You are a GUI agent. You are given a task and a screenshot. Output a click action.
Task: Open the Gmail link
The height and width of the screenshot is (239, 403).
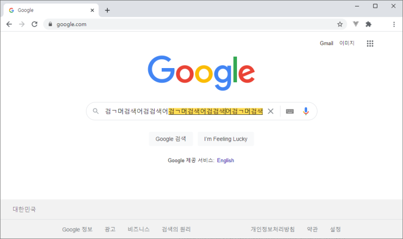[326, 44]
